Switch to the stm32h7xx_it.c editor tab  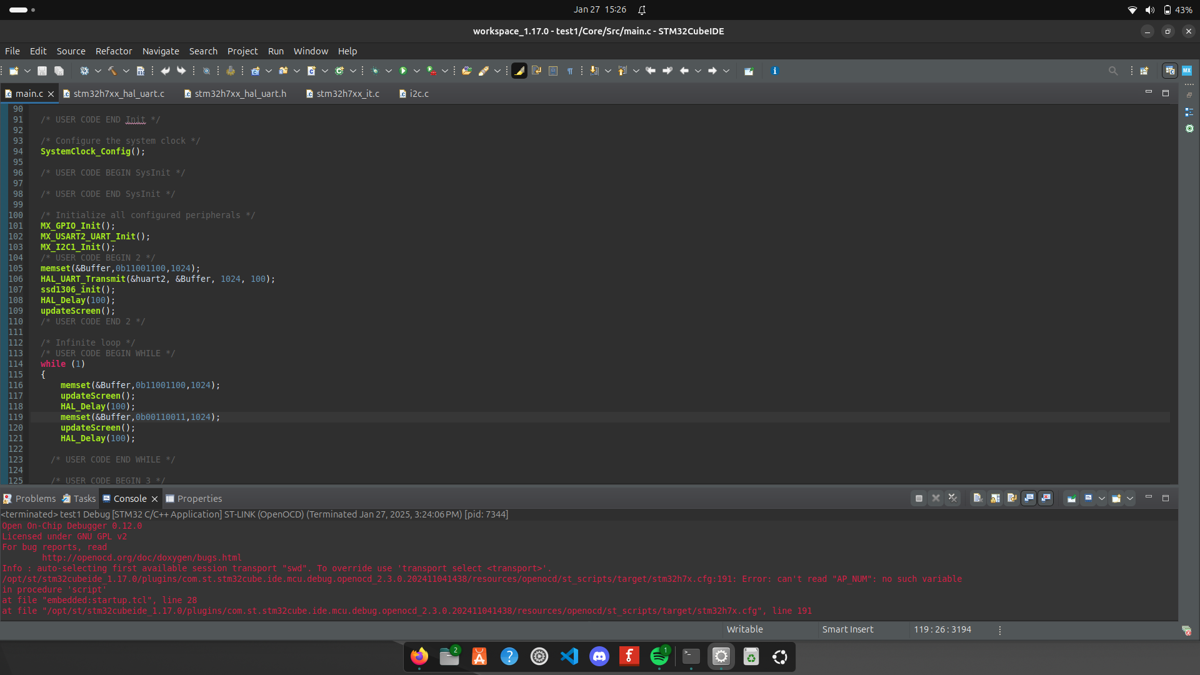(x=347, y=94)
